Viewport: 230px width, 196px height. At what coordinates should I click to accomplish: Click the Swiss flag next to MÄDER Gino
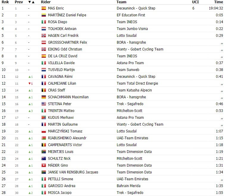43,165
